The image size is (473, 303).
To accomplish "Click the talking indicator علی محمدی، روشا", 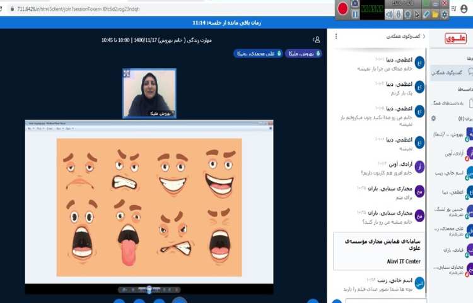I will pyautogui.click(x=258, y=54).
